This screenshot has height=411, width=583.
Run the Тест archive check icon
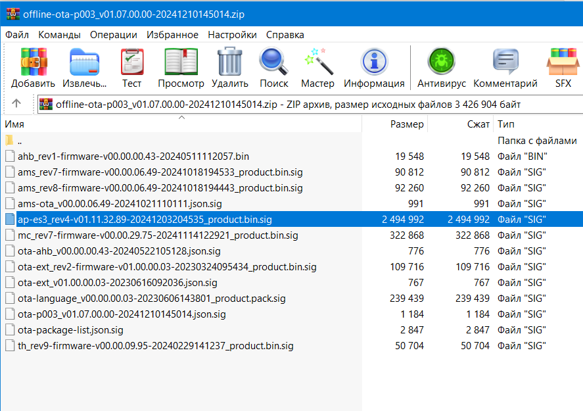132,62
